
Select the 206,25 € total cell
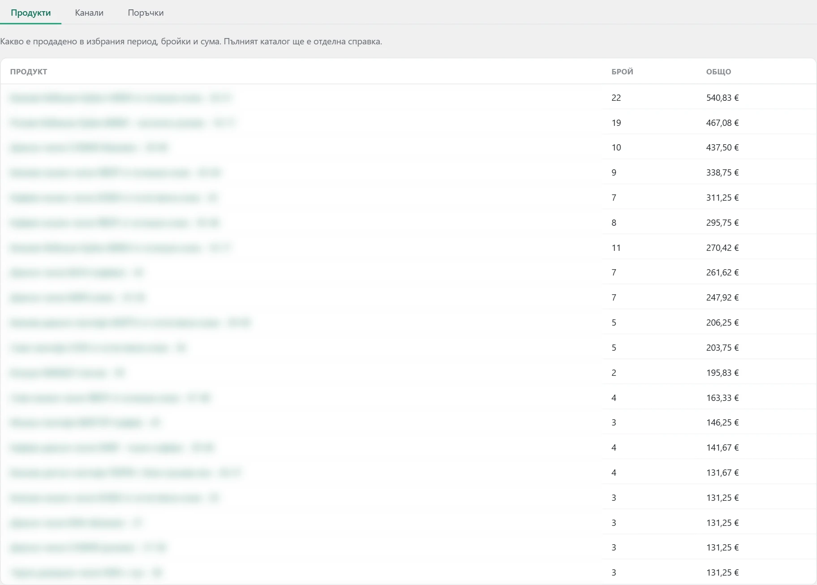[x=722, y=323]
